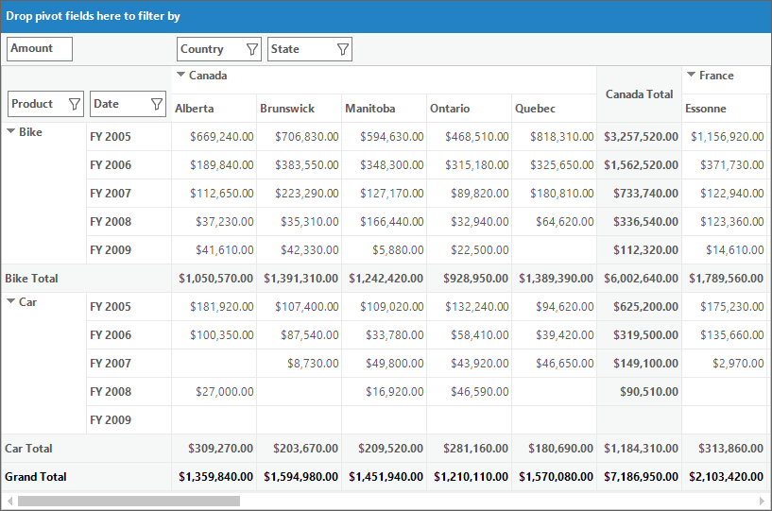Viewport: 772px width, 511px height.
Task: Collapse the Car row group
Action: (x=10, y=301)
